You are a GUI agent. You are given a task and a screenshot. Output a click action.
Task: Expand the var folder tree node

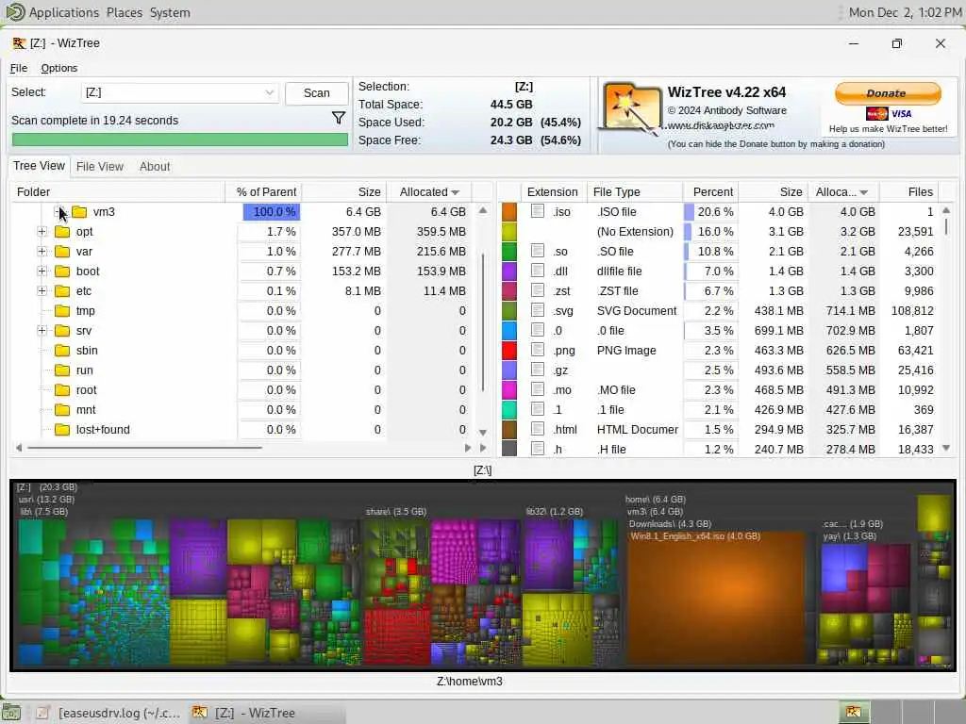pyautogui.click(x=42, y=251)
